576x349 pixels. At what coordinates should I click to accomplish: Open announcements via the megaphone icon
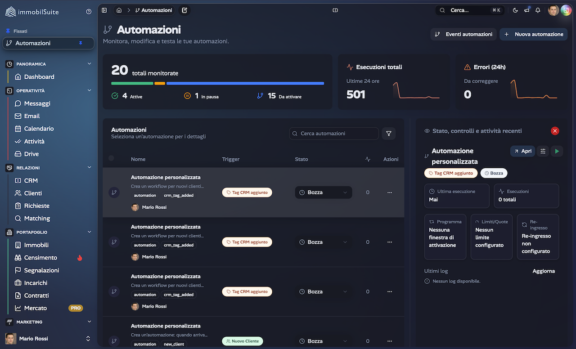pos(526,10)
